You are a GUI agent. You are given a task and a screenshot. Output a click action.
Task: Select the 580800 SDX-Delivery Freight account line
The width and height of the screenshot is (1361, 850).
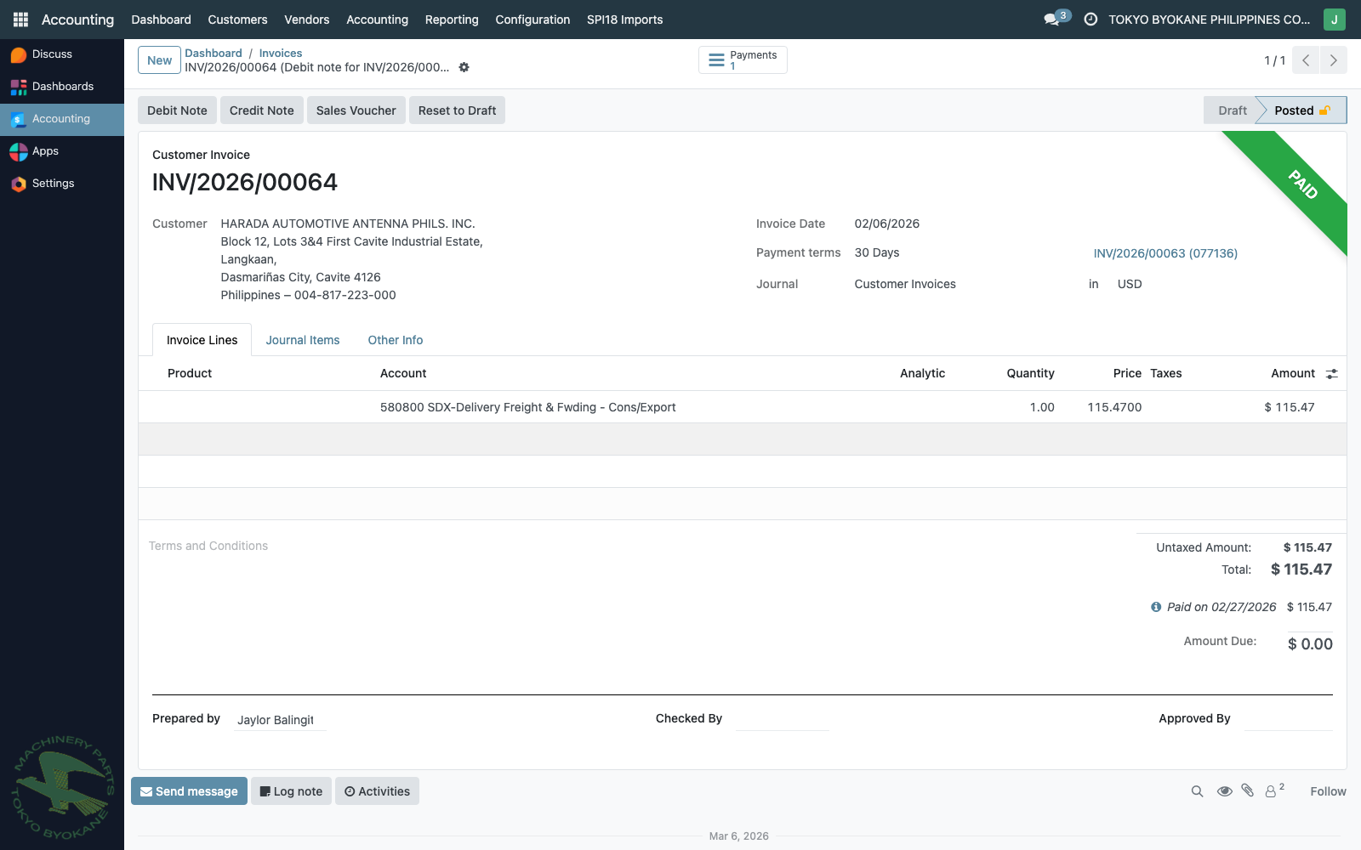[527, 407]
